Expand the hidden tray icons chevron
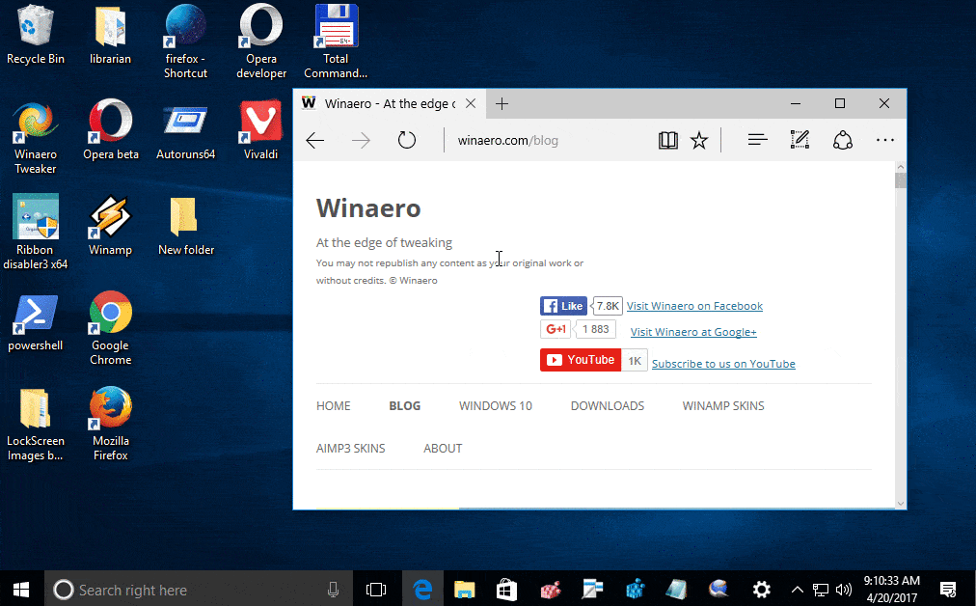Screen dimensions: 976x606 tap(797, 590)
